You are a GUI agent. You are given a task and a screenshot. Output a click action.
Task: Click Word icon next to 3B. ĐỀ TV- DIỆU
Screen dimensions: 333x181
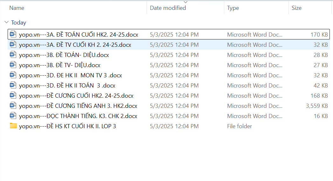coord(13,65)
